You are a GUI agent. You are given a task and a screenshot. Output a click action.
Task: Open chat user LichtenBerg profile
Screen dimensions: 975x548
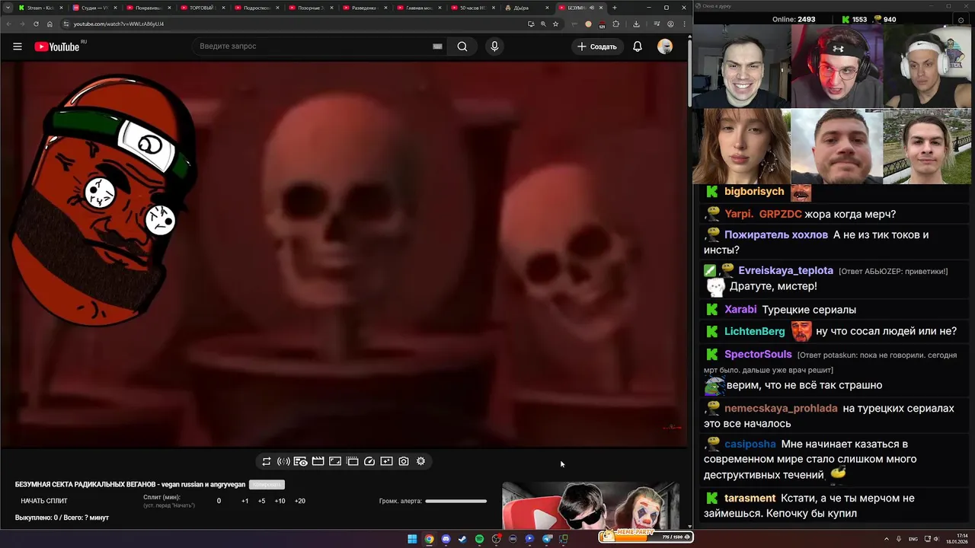pos(754,331)
